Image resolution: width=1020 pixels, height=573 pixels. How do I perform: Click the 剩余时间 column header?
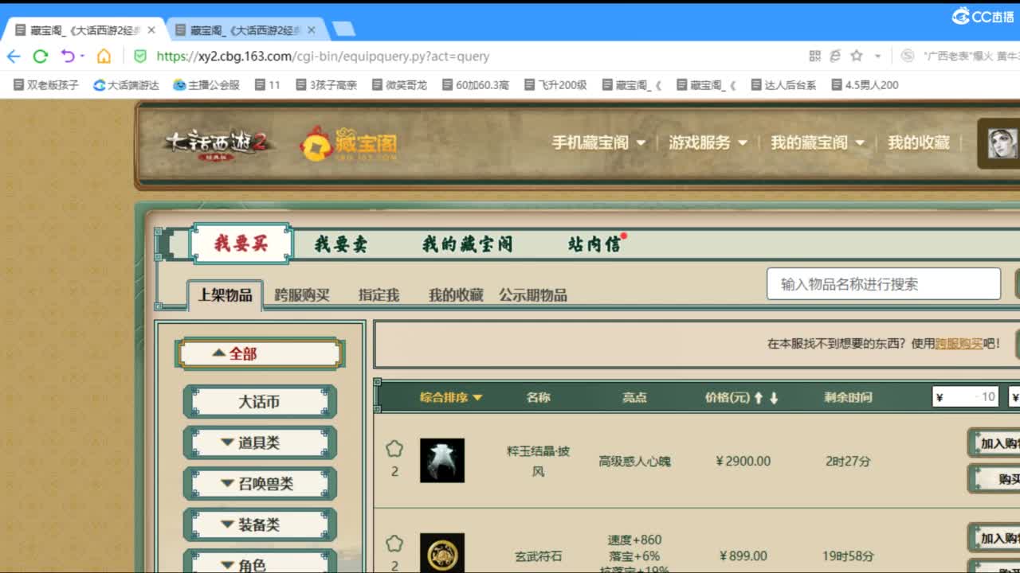pyautogui.click(x=848, y=397)
